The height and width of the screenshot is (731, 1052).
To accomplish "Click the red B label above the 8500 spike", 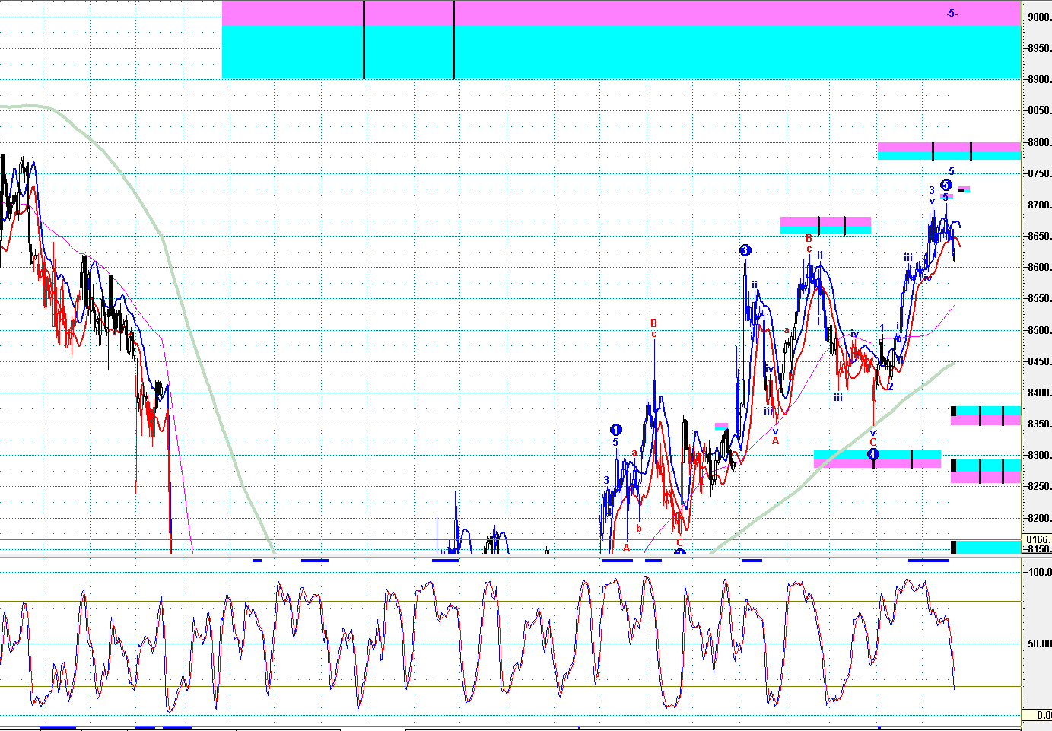I will 653,324.
